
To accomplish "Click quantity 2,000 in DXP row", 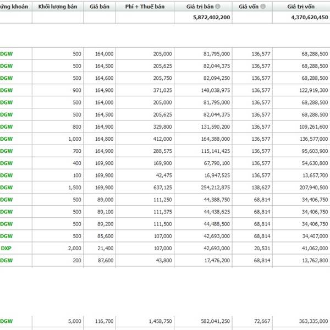I will click(74, 249).
